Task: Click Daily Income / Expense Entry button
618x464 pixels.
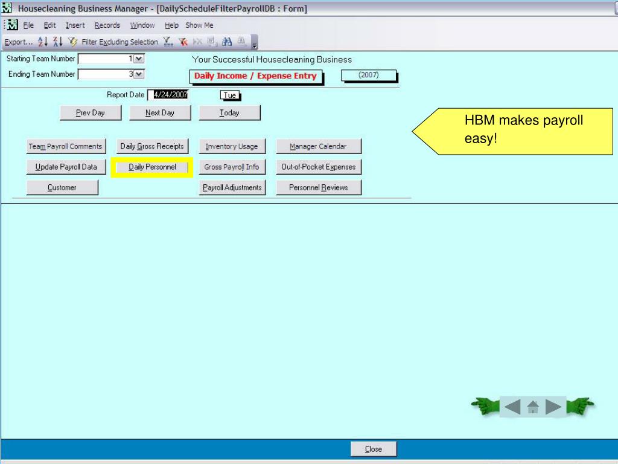Action: tap(255, 76)
